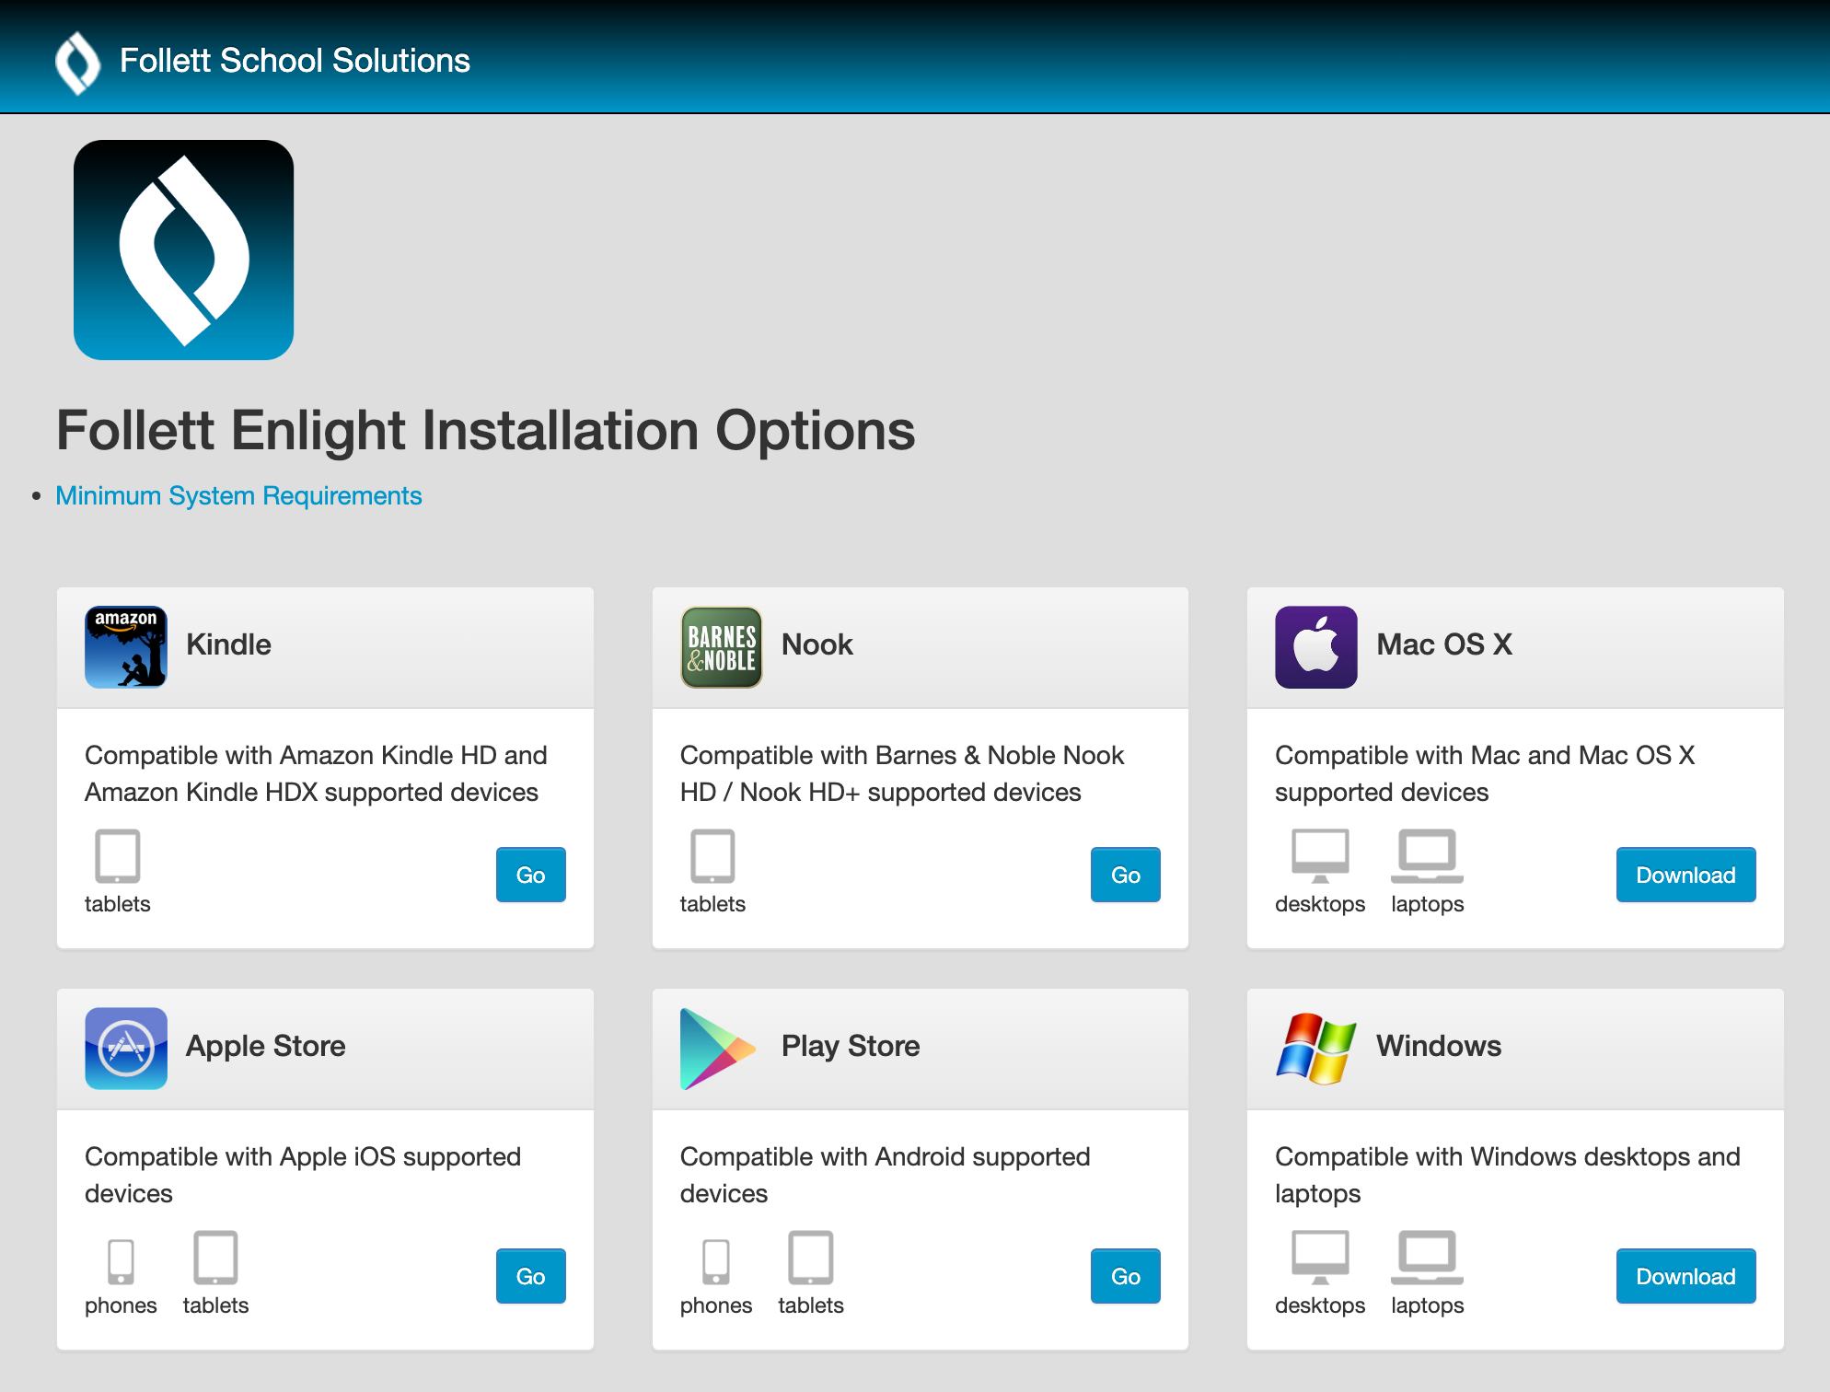Open Minimum System Requirements link
This screenshot has width=1830, height=1392.
(238, 495)
